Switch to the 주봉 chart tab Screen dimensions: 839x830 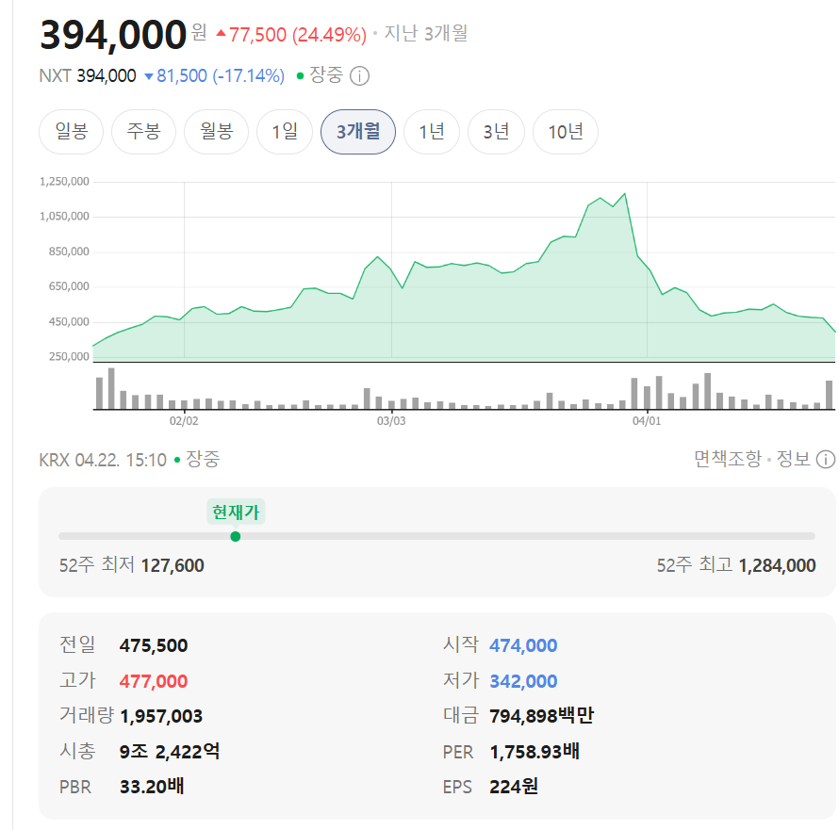click(143, 132)
